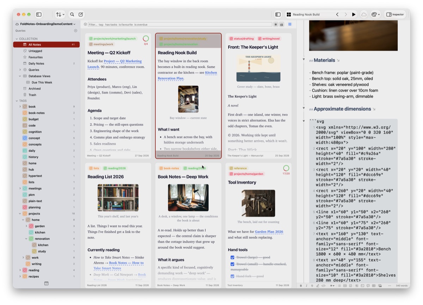Open Due This Week view
Screen dimensions: 423x305
(46, 83)
